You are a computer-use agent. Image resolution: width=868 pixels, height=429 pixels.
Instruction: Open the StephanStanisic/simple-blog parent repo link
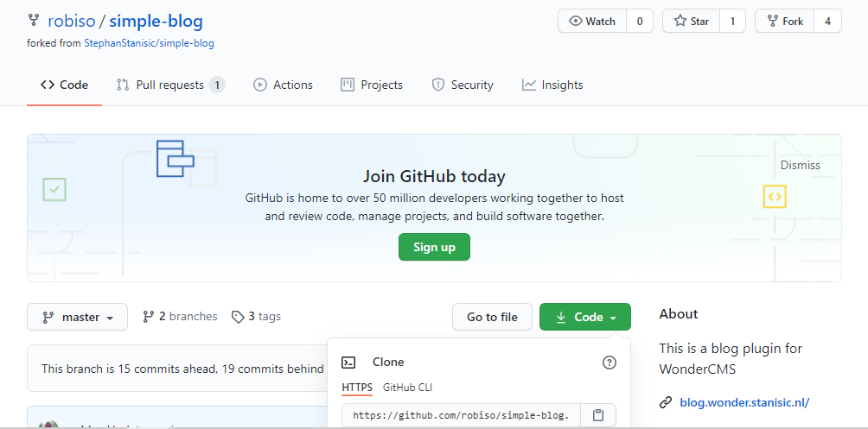(149, 43)
